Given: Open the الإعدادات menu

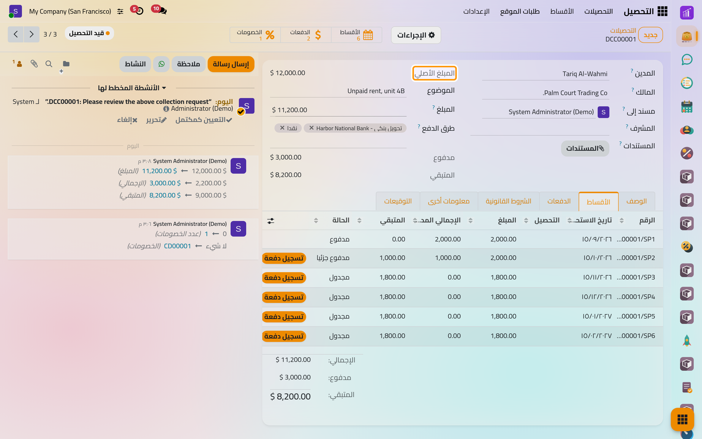Looking at the screenshot, I should (x=476, y=11).
